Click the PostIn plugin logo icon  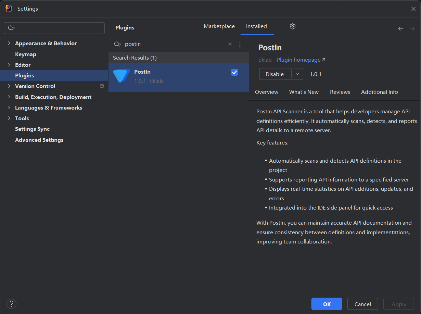tap(121, 76)
